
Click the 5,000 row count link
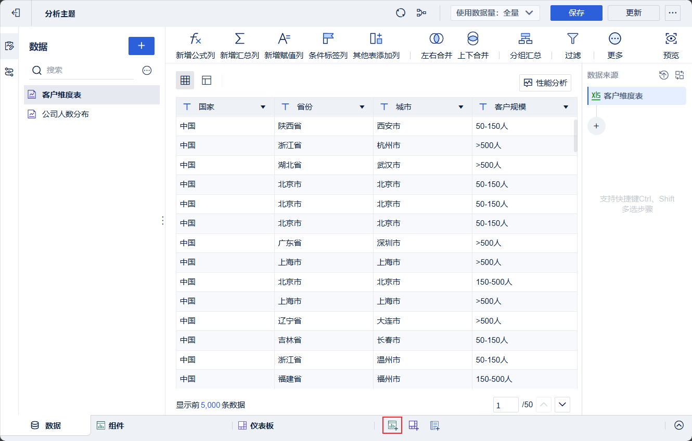click(x=211, y=405)
